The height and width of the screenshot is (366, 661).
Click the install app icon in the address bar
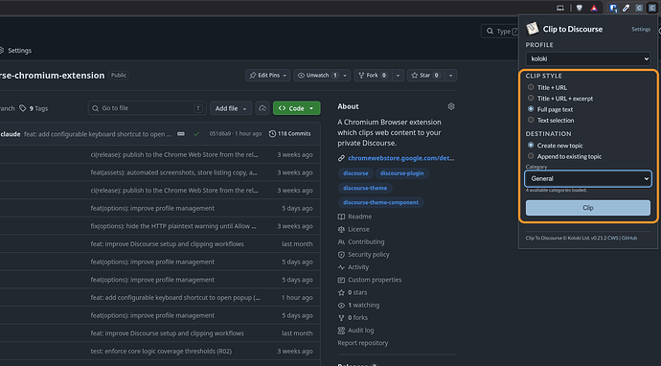[560, 8]
